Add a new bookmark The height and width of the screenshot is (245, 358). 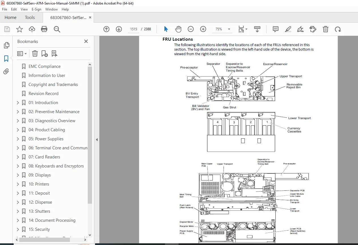click(x=44, y=53)
